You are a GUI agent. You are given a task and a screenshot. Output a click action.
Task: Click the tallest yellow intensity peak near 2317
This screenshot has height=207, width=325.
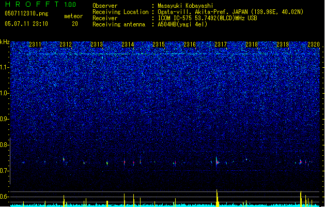click(217, 198)
